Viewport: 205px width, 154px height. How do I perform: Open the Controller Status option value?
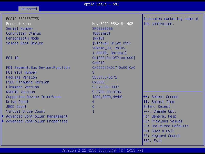101,33
